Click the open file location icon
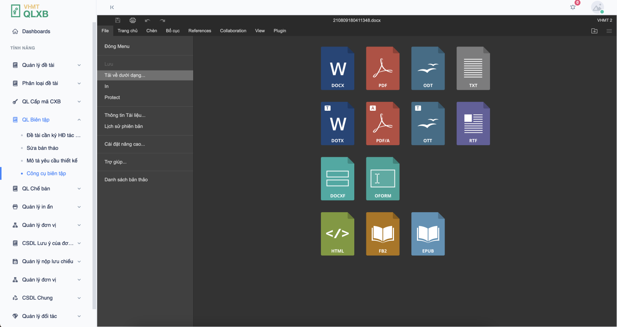The image size is (617, 327). click(595, 31)
